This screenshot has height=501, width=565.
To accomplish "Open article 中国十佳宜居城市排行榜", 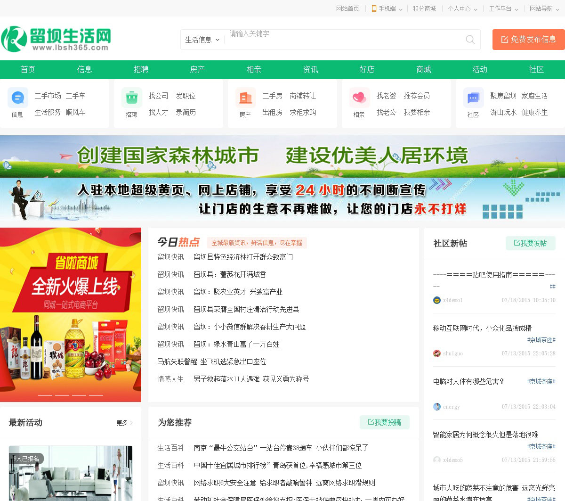I will [277, 465].
